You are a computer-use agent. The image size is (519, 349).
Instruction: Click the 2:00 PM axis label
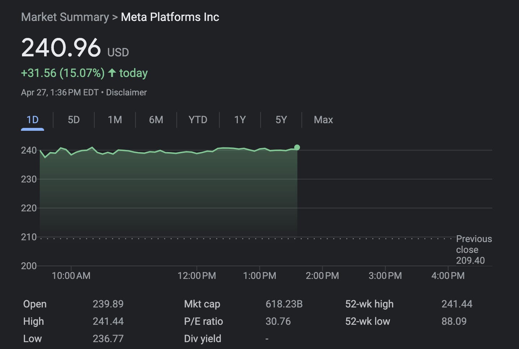click(x=322, y=276)
